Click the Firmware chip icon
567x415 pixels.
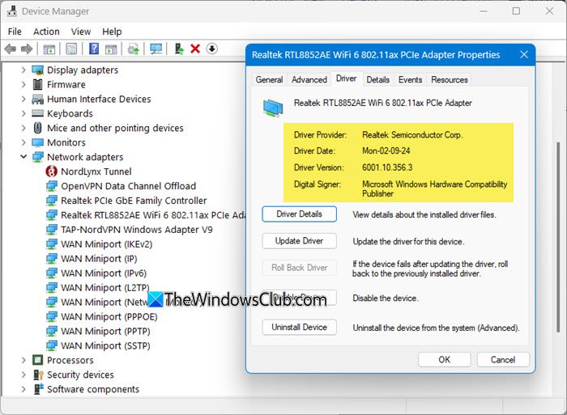(37, 84)
